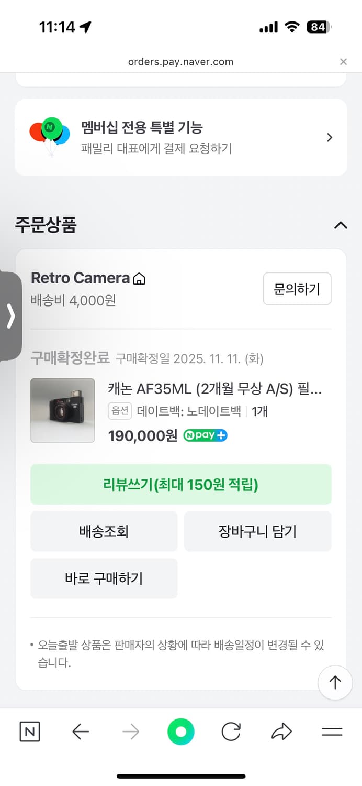
Task: Tap the 문의하기 button
Action: (x=297, y=289)
